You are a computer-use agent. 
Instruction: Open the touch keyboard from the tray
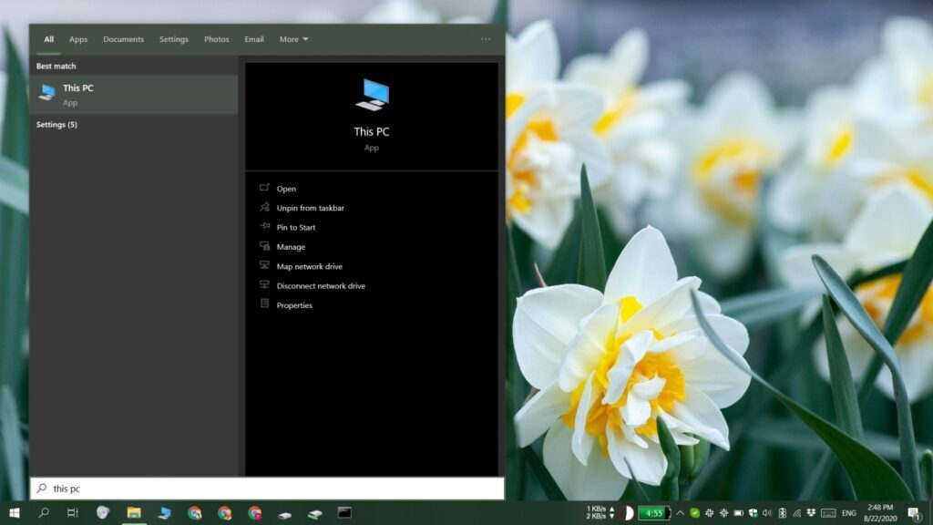pyautogui.click(x=827, y=511)
